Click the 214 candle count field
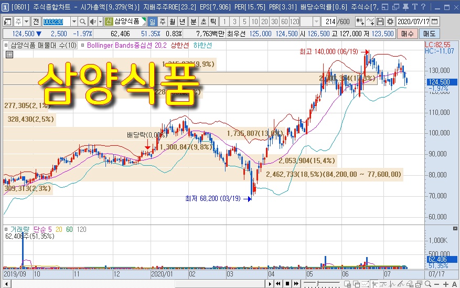Viewport: 460px width, 288px height. click(330, 22)
